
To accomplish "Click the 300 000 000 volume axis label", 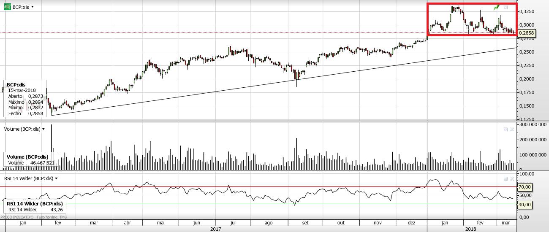I will pos(533,124).
